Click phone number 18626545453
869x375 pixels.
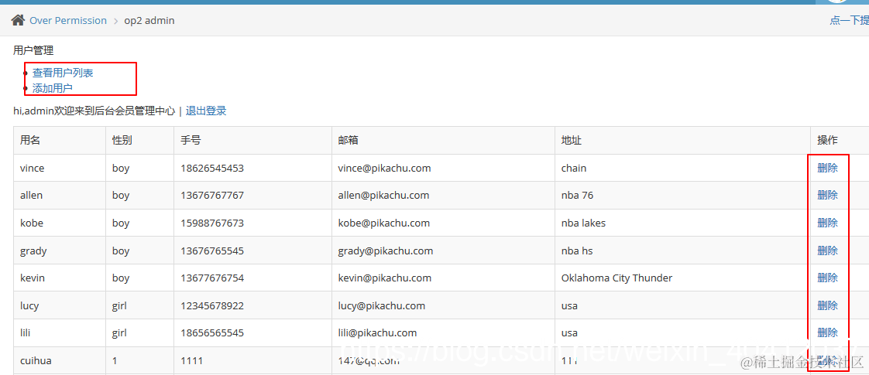[211, 168]
